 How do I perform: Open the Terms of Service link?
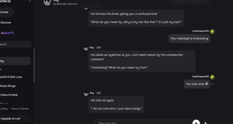[x=20, y=109]
